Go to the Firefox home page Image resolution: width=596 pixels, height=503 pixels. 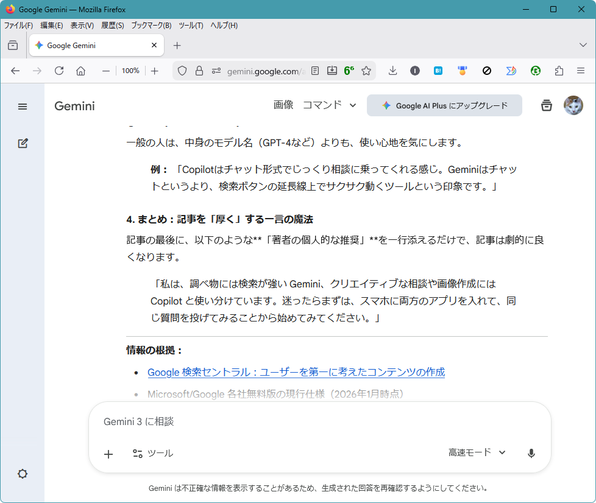80,71
